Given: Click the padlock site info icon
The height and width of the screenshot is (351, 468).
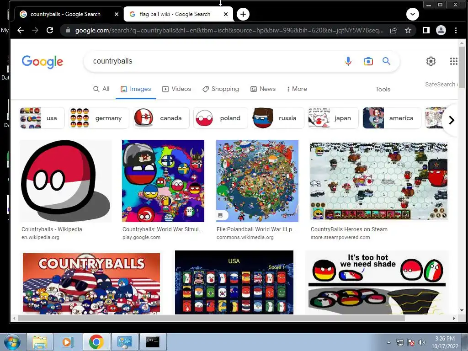Looking at the screenshot, I should coord(68,30).
